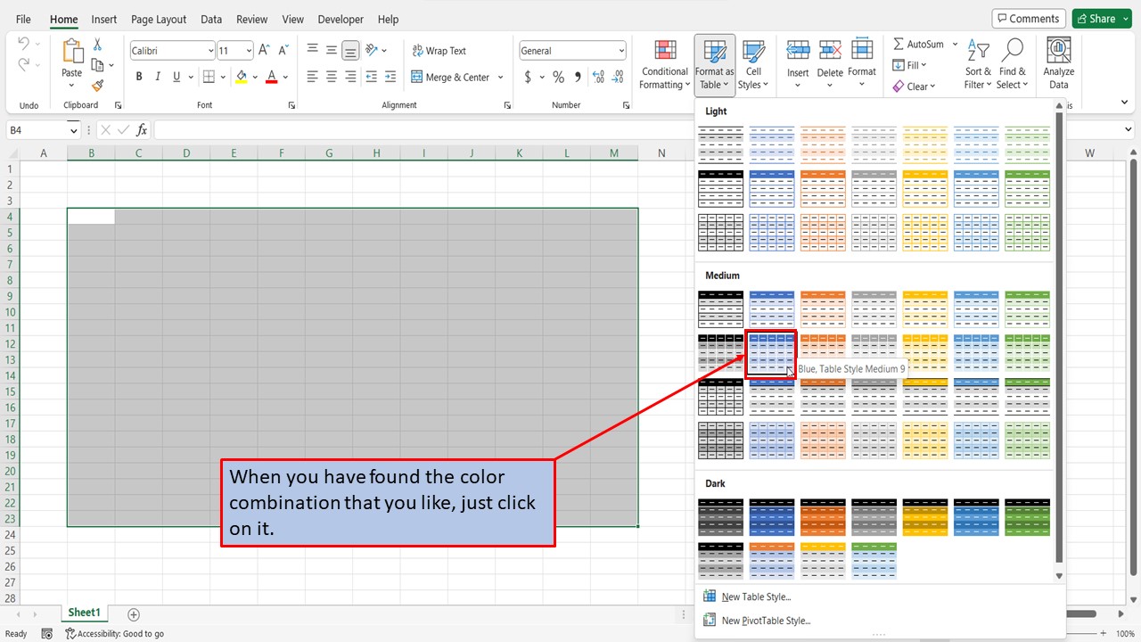
Task: Toggle bold formatting in the Font group
Action: (x=138, y=77)
